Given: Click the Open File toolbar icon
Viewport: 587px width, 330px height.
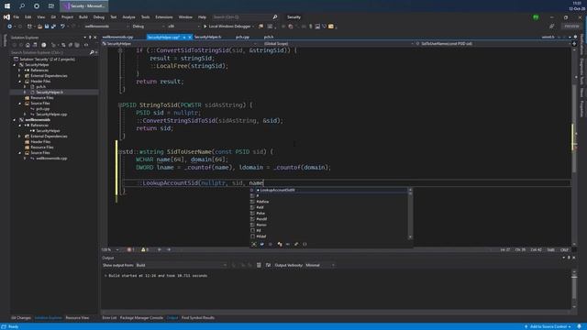Looking at the screenshot, I should pyautogui.click(x=39, y=27).
